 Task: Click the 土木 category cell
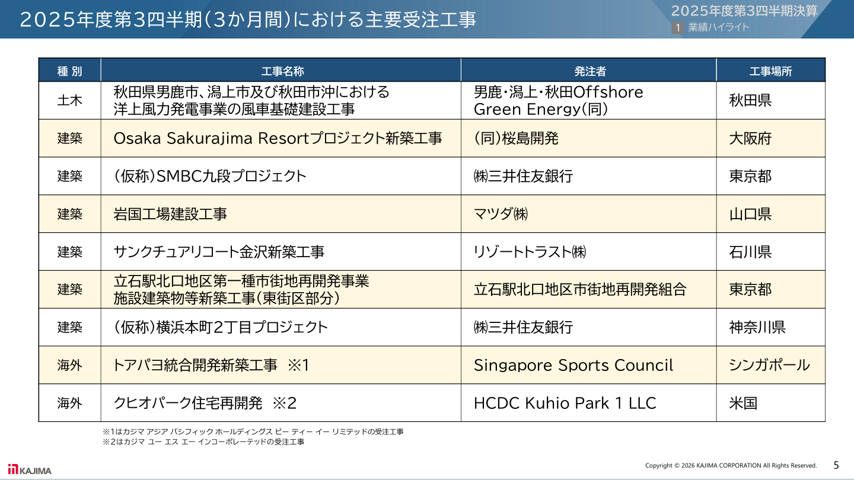(69, 101)
